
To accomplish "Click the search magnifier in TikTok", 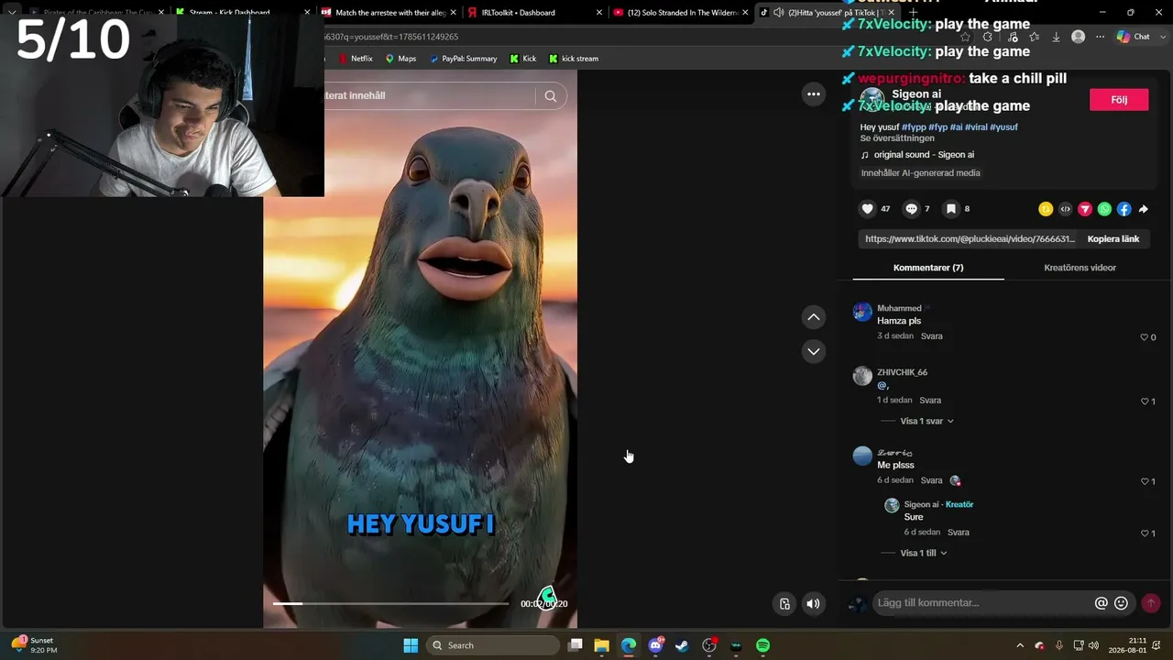I will tap(551, 95).
